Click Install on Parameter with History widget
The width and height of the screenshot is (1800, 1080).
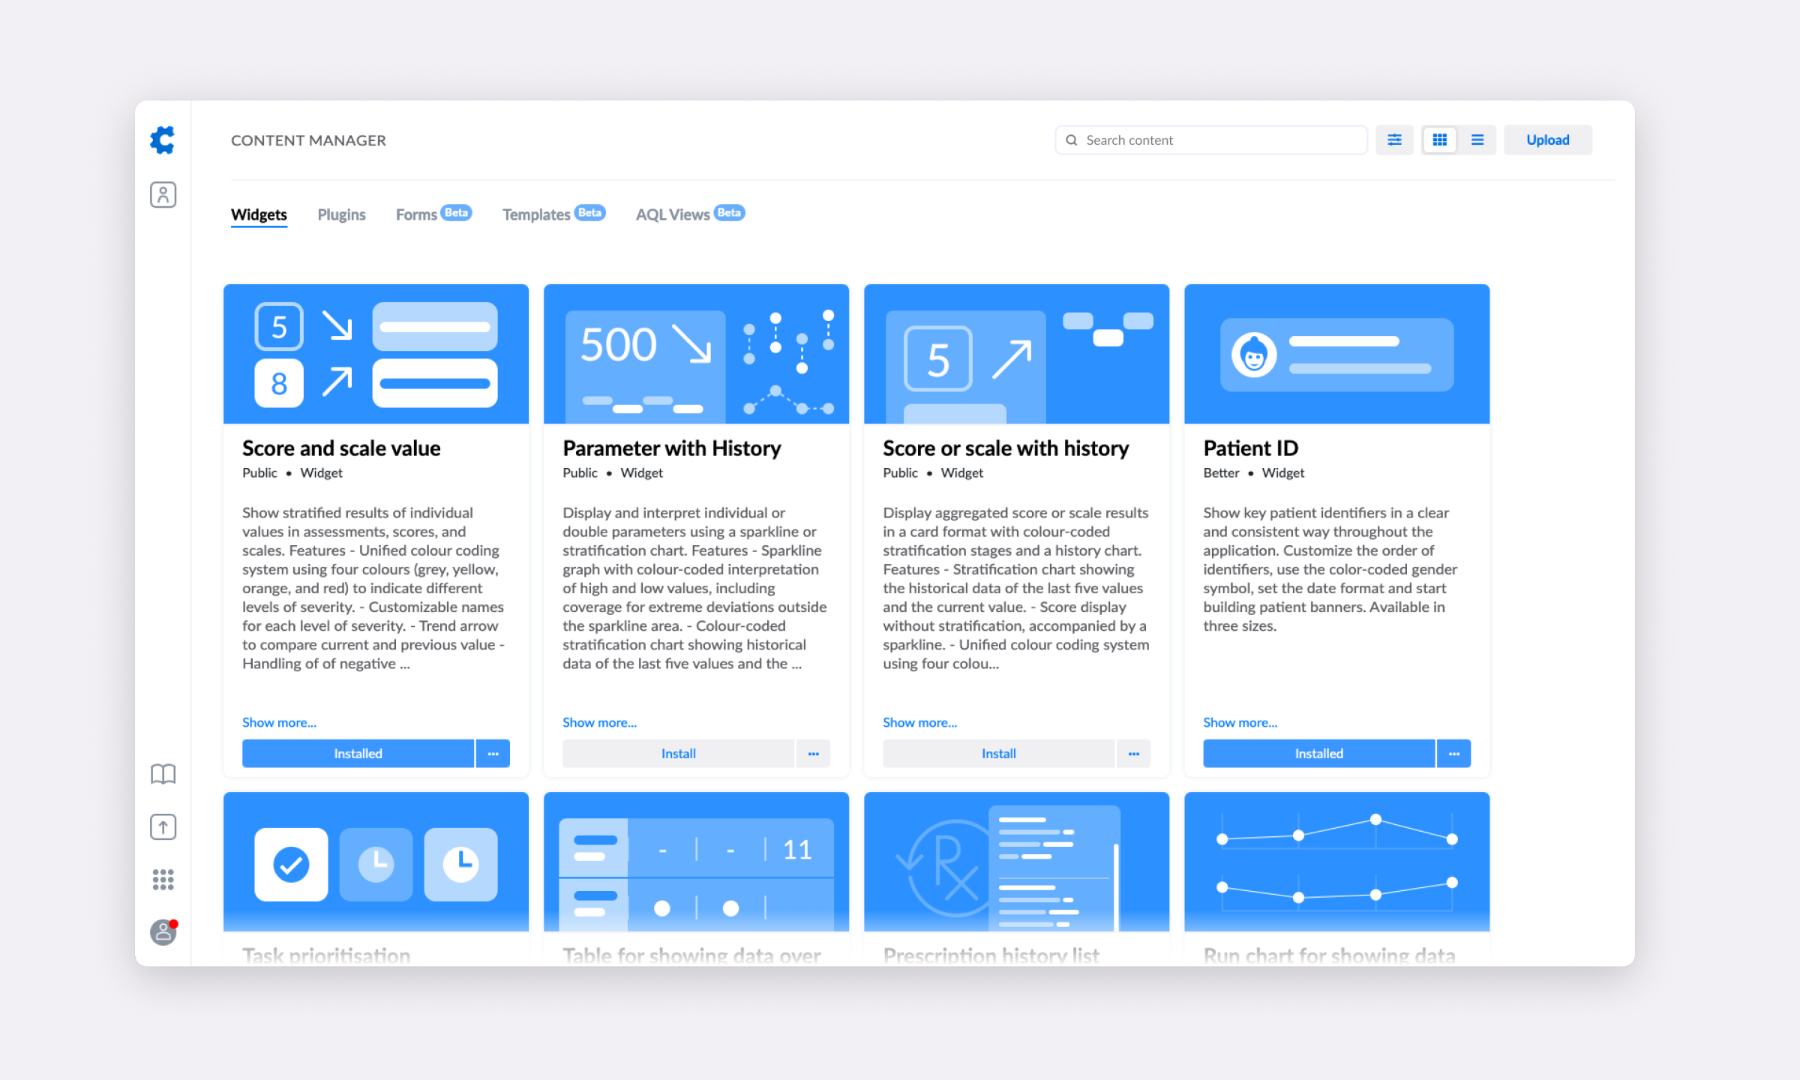[x=679, y=752]
